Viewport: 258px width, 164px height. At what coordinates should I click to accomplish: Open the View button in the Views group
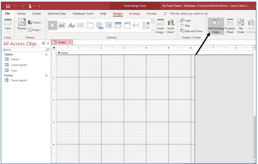tap(8, 26)
